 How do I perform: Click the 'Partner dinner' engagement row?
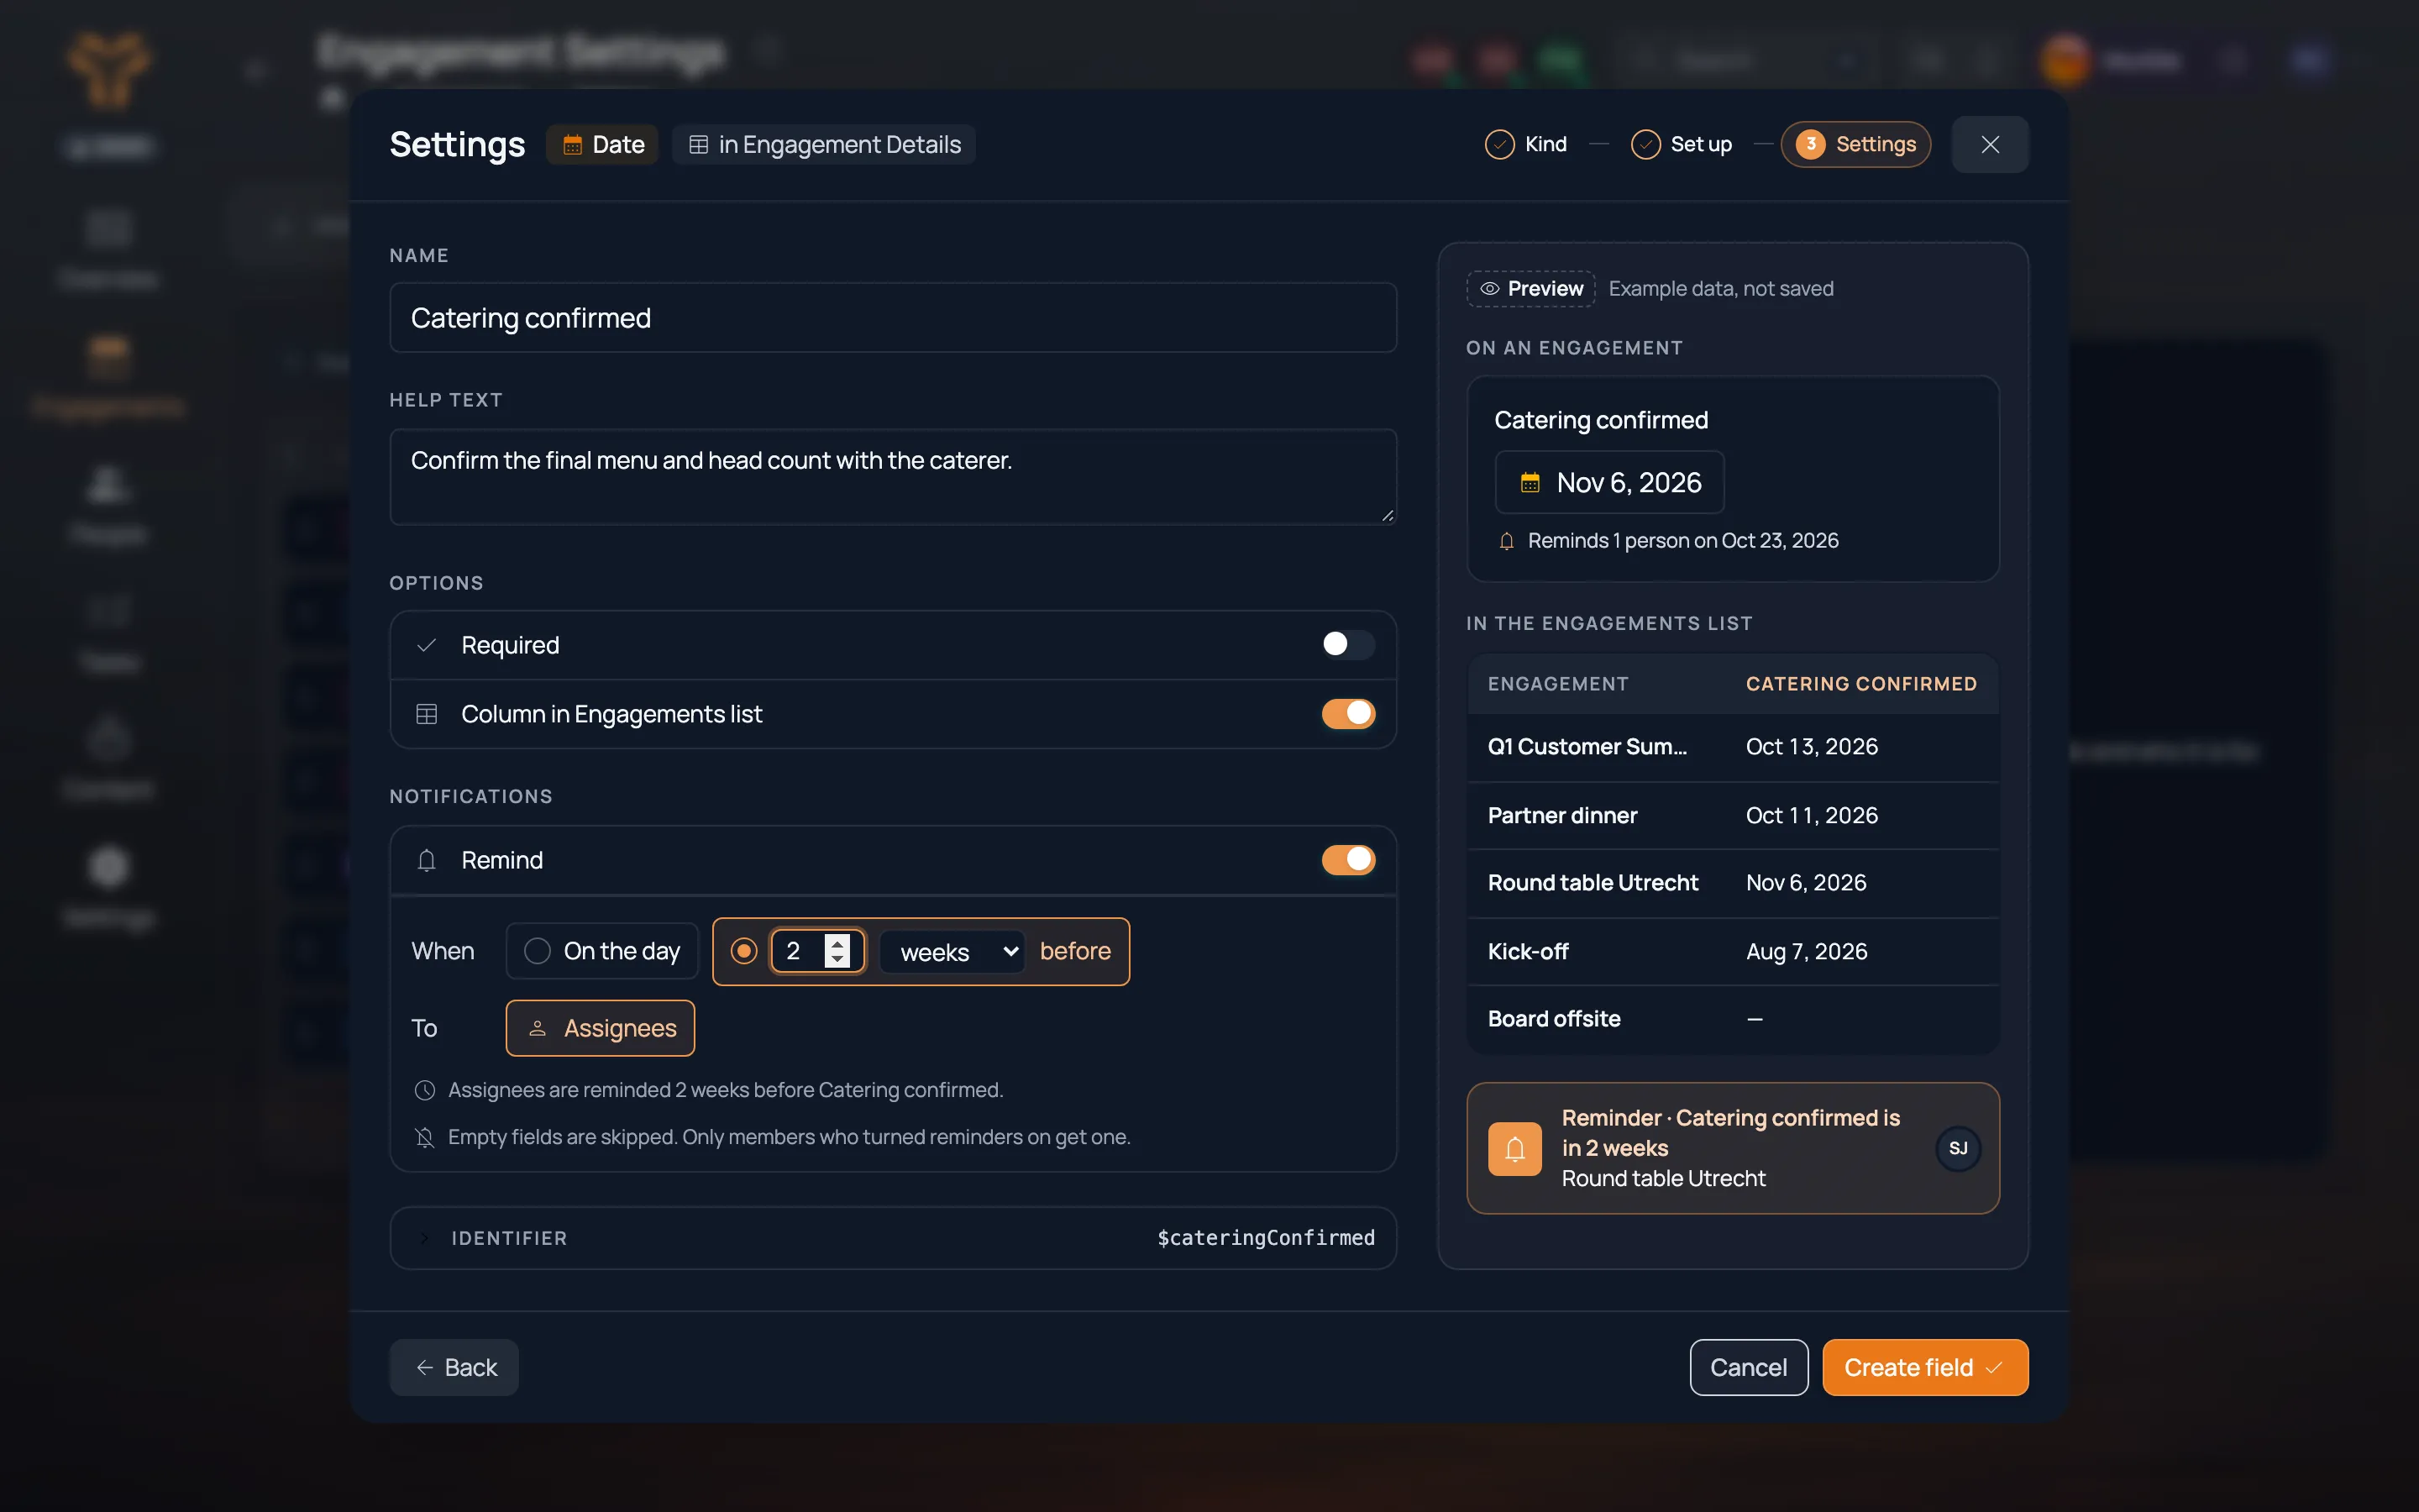click(1732, 815)
